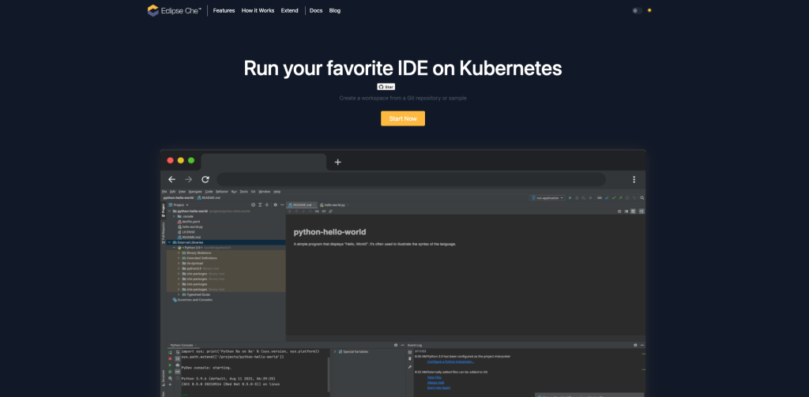Expand the Extended Definitions node
This screenshot has width=809, height=397.
[x=179, y=258]
